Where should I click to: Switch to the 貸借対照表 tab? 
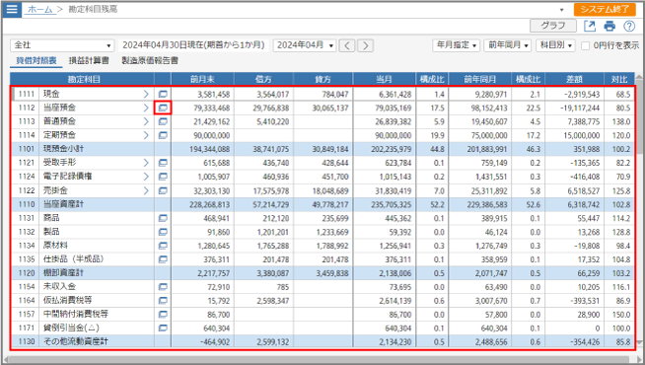36,61
